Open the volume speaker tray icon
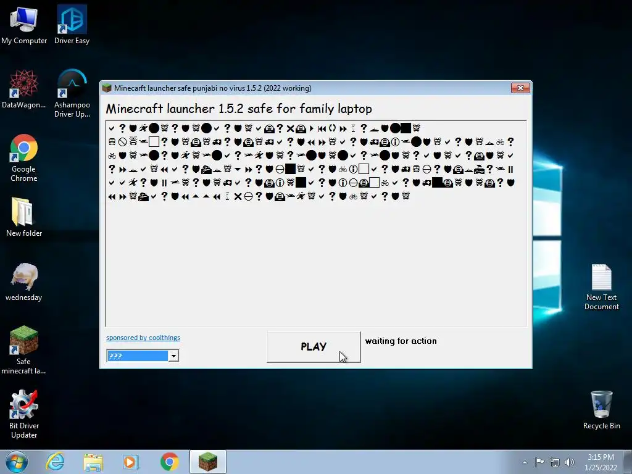Viewport: 632px width, 474px height. tap(570, 462)
